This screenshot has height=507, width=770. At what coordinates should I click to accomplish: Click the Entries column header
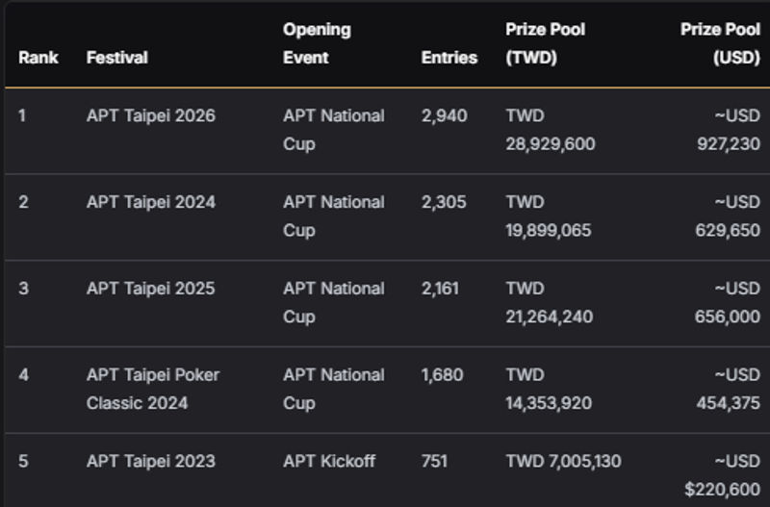pos(449,58)
